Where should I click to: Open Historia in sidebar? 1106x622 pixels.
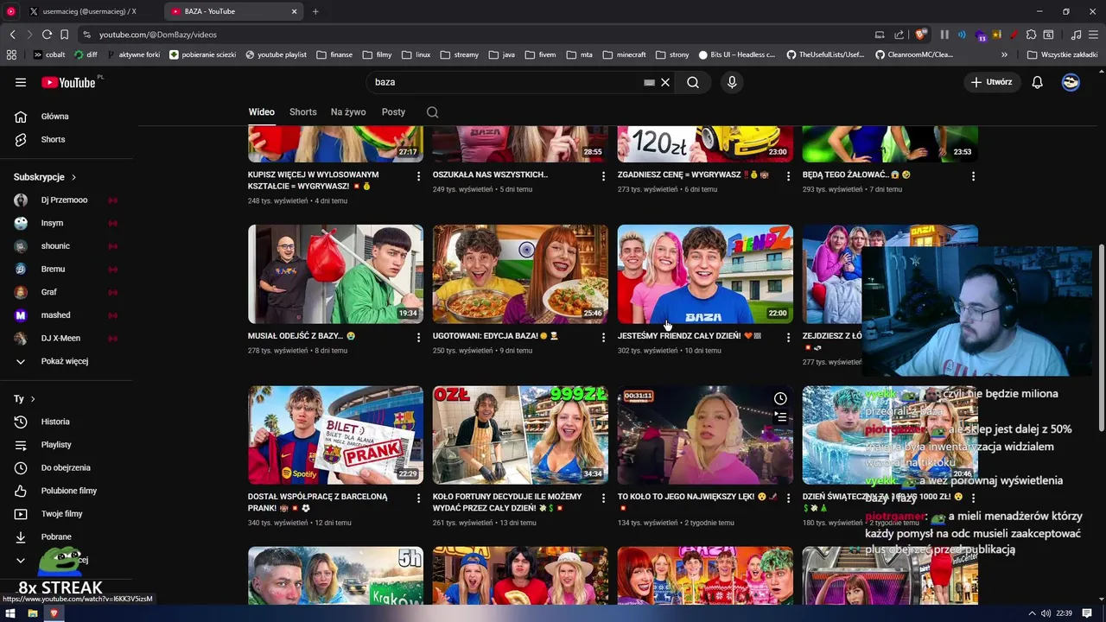click(66, 422)
